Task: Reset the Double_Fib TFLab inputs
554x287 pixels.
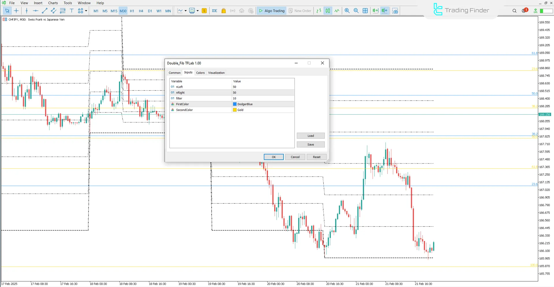Action: pyautogui.click(x=316, y=157)
